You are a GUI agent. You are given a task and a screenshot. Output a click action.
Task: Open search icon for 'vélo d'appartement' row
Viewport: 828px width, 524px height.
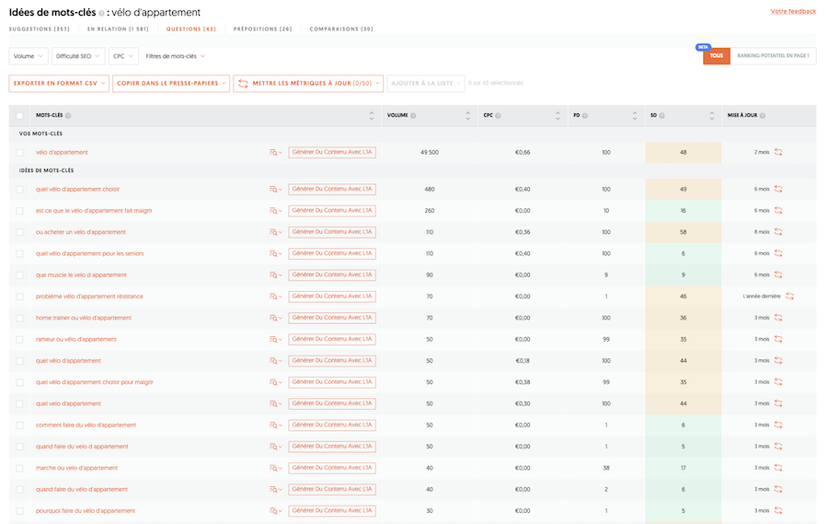(276, 152)
